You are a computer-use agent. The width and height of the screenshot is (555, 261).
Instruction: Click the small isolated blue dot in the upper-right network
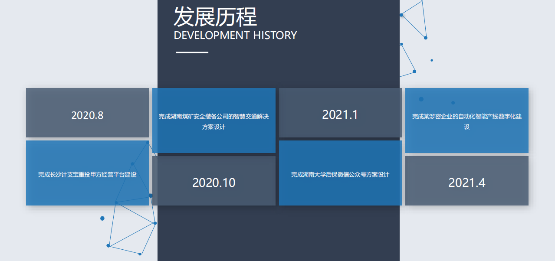click(432, 60)
